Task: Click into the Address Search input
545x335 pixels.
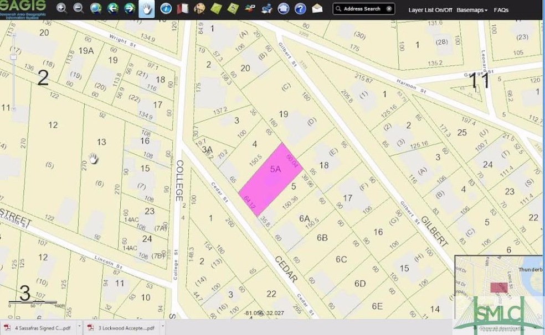Action: [363, 9]
